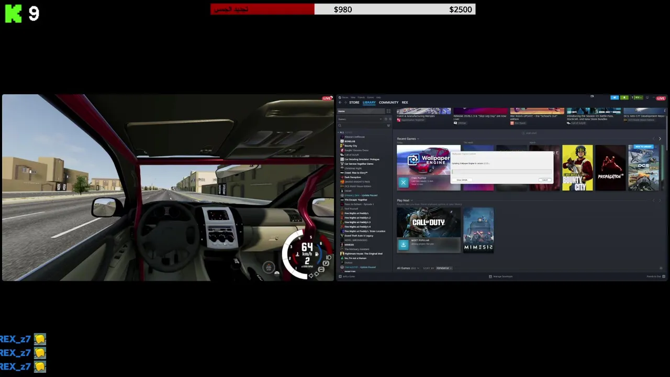
Task: Click the Steam announcements megaphone icon
Action: pyautogui.click(x=615, y=97)
